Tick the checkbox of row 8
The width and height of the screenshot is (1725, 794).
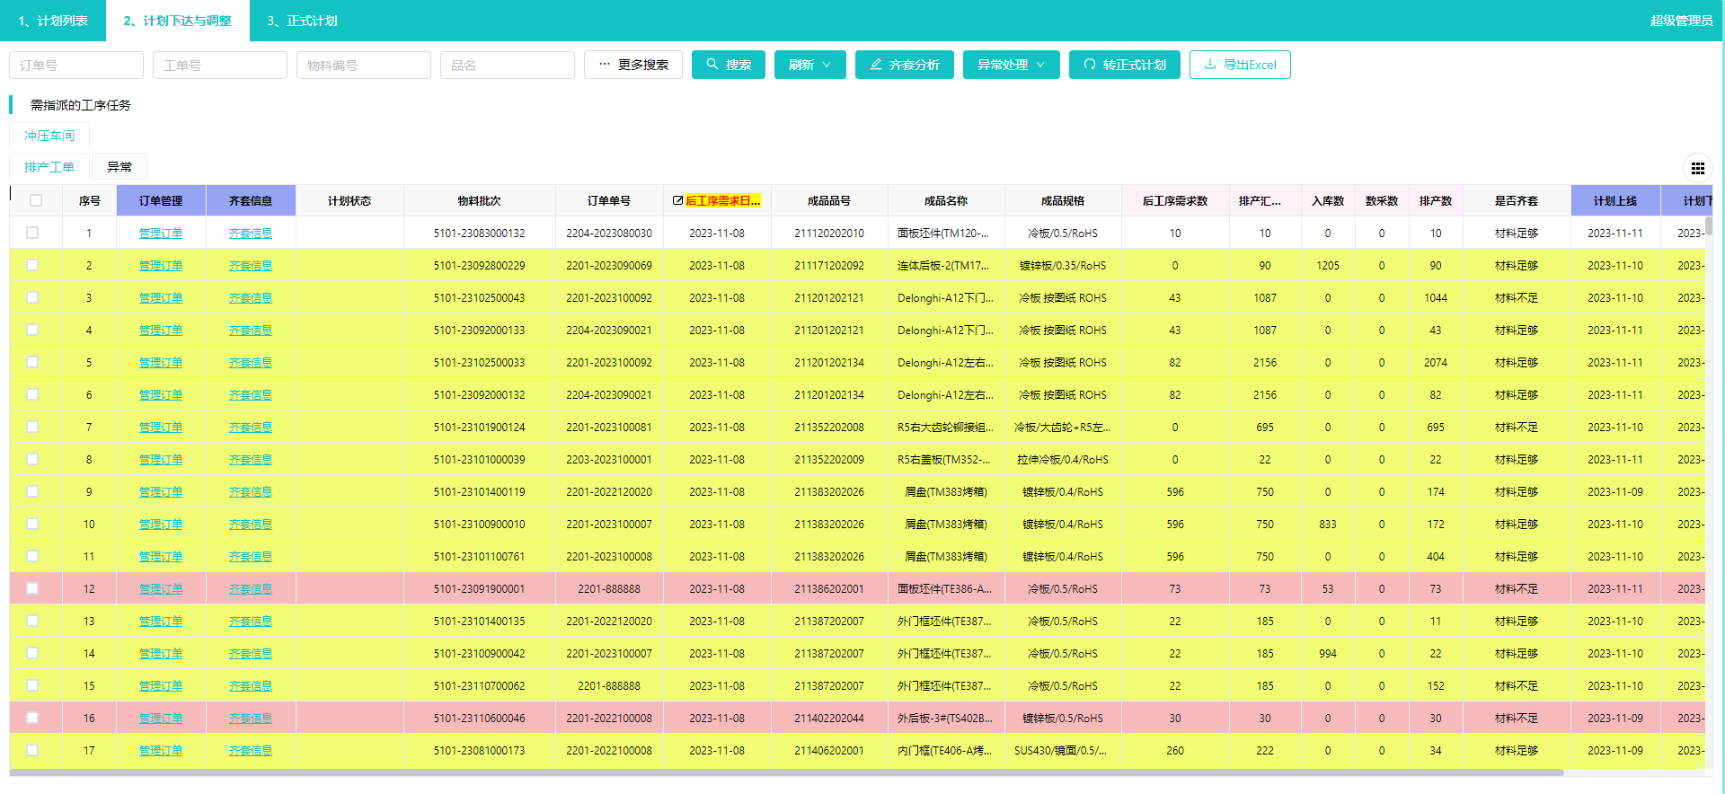click(x=32, y=459)
